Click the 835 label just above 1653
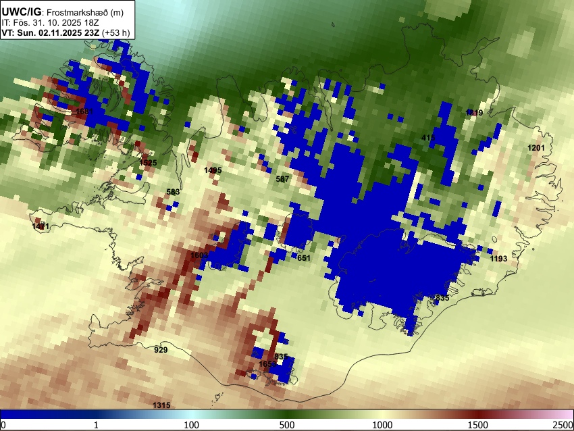Screen dimensions: 574x431 (281, 357)
